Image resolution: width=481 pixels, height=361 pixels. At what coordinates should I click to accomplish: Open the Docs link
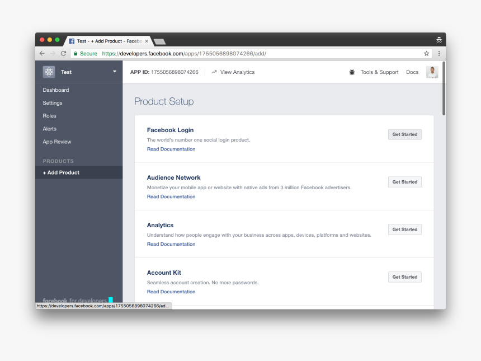412,72
